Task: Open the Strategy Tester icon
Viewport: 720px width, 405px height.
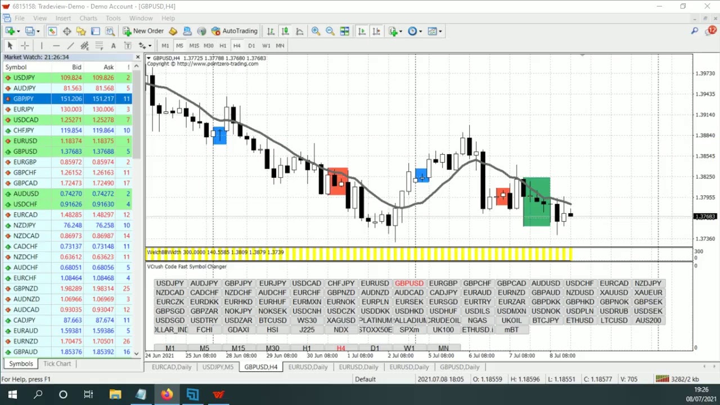Action: 110,31
